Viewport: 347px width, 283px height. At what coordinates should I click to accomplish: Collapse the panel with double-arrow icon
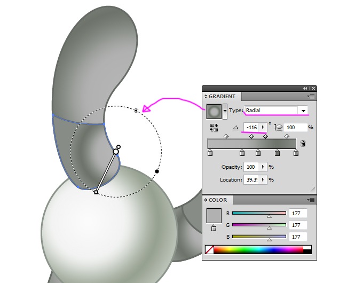point(305,88)
